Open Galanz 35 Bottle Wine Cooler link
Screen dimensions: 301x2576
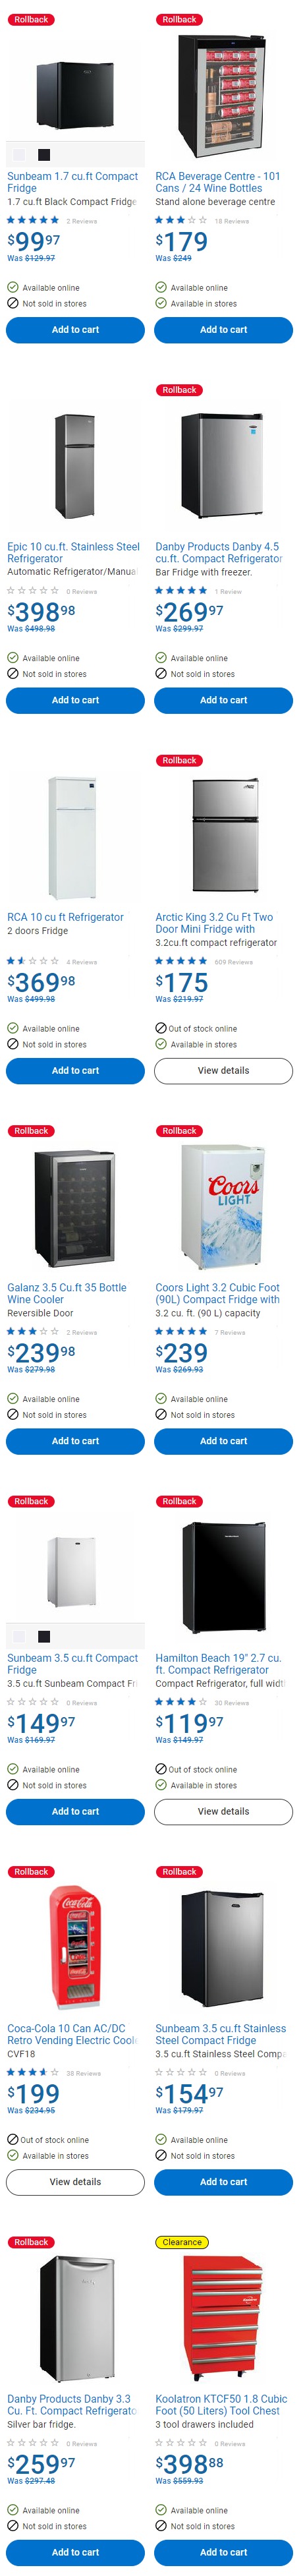point(67,1294)
